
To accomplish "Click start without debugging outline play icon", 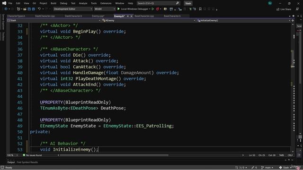I will tap(152, 9).
